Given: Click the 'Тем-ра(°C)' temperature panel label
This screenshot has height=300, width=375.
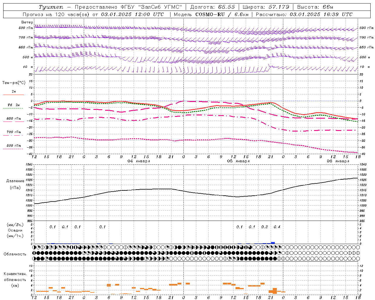Looking at the screenshot, I should 14,83.
